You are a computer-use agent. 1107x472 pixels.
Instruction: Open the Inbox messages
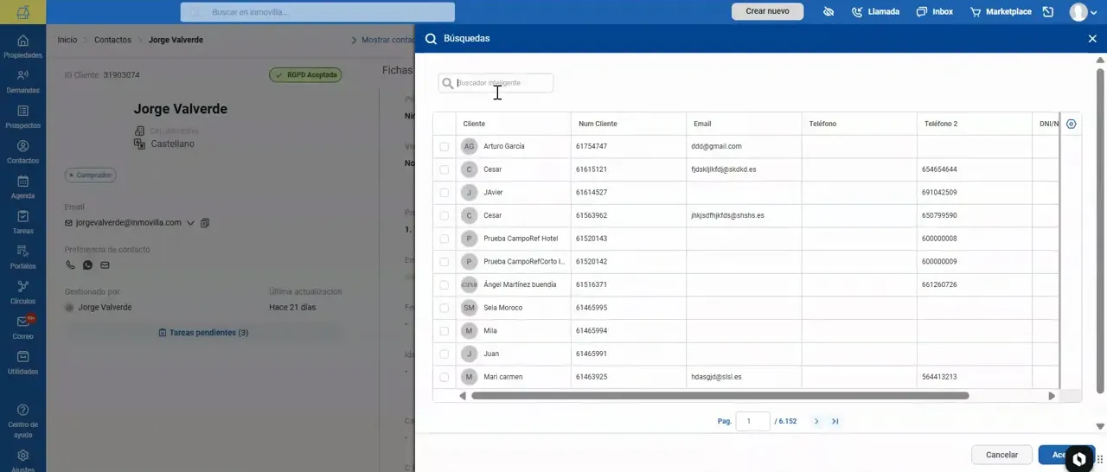(x=934, y=12)
